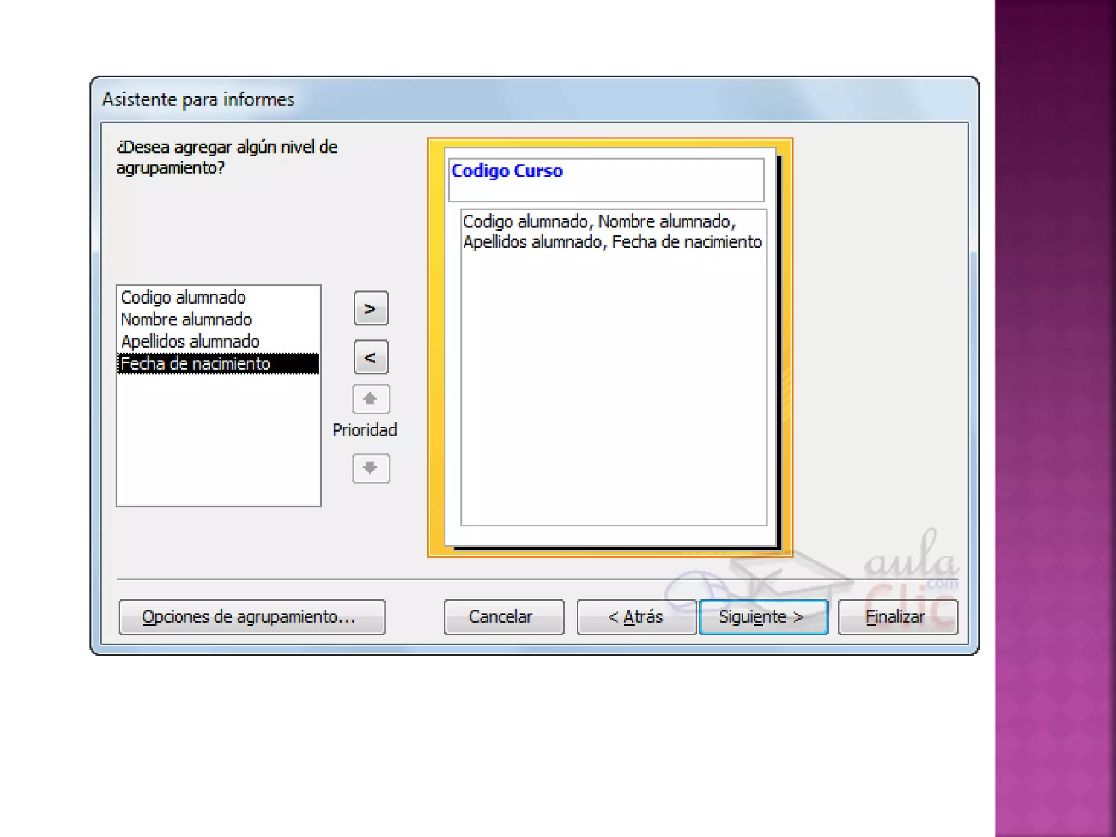Select Codigo alumnado in the field list
The image size is (1116, 837).
point(183,298)
